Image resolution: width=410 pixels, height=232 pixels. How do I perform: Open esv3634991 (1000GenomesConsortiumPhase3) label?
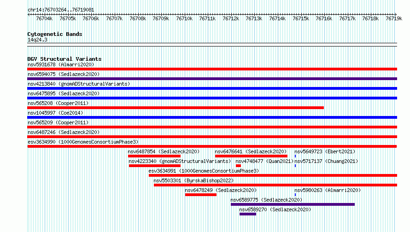pyautogui.click(x=204, y=171)
